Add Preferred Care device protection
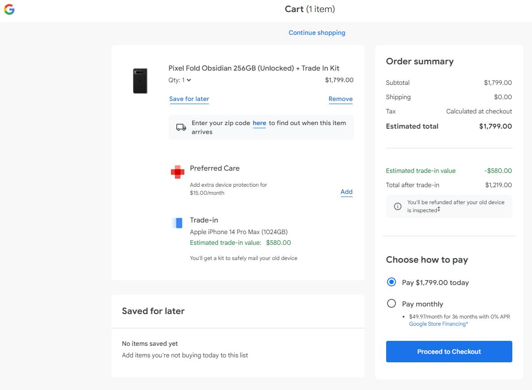 click(346, 192)
